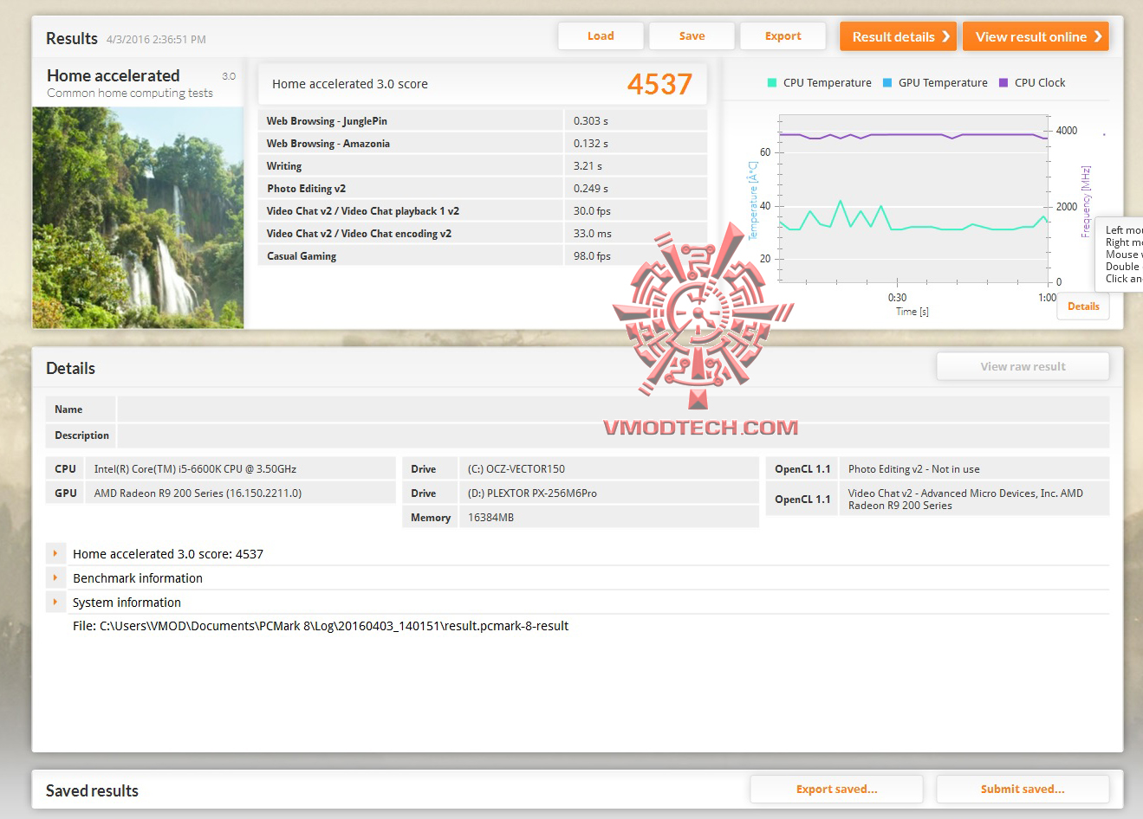Expand the Benchmark information section
Viewport: 1143px width, 819px height.
tap(55, 577)
